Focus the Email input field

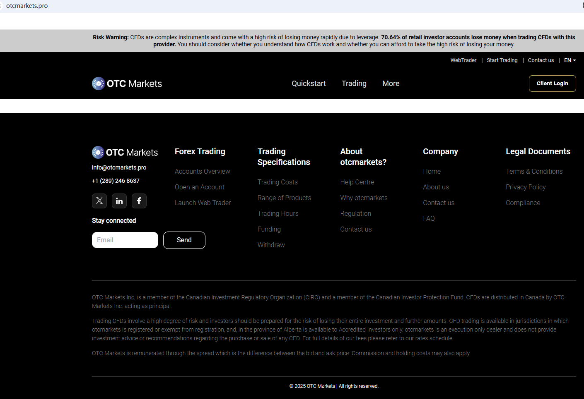(x=125, y=240)
